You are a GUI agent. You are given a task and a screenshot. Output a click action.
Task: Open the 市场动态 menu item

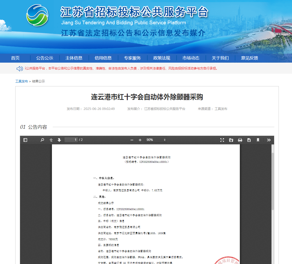click(191, 58)
